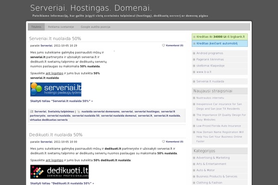This screenshot has width=278, height=185.
Task: Click comment bubble icon of Serveriai.lt post
Action: coord(164,45)
